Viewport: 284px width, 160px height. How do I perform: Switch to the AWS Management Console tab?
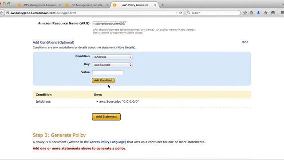[39, 5]
